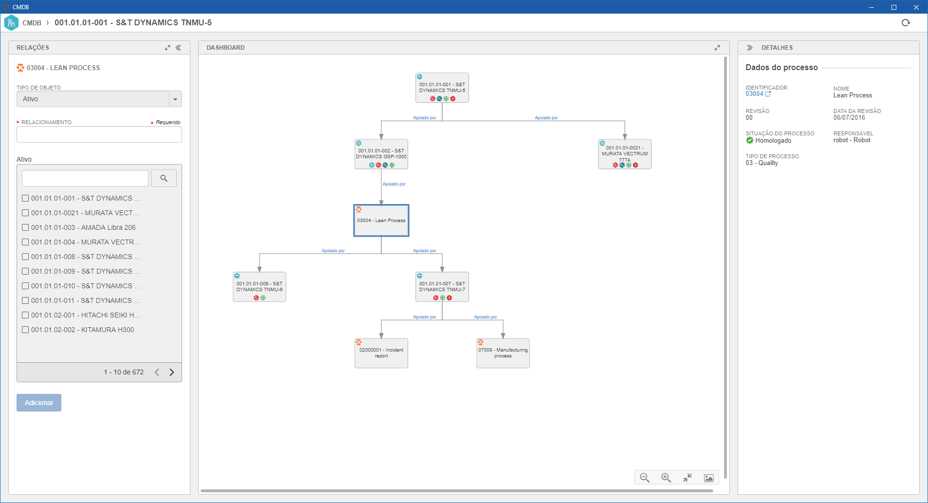Click green status icon on TNMU-7 node
Screen dimensions: 928x503
(x=443, y=298)
